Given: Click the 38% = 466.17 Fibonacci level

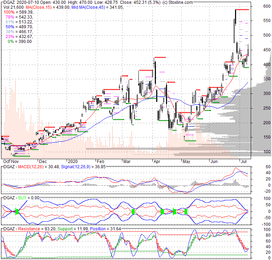Looking at the screenshot, I should [19, 32].
